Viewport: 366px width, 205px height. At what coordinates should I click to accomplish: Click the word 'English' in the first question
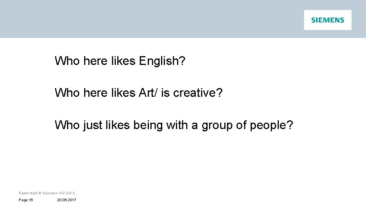click(x=159, y=61)
